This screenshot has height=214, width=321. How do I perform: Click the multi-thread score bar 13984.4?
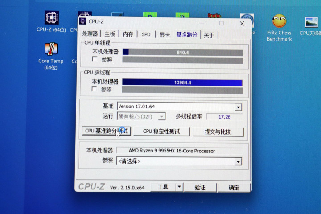[x=182, y=82]
